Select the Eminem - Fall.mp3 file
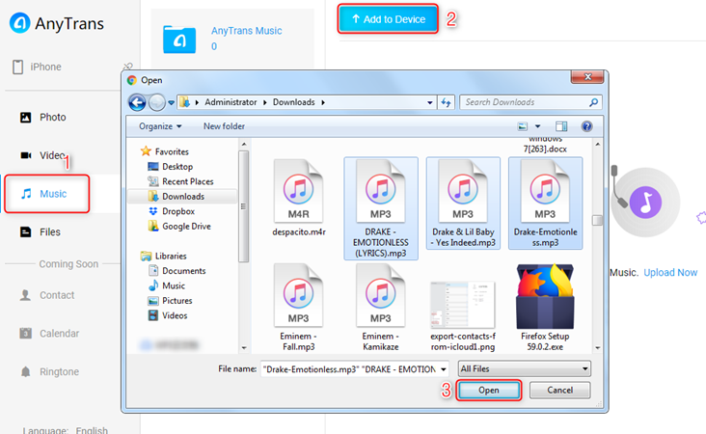 (299, 308)
